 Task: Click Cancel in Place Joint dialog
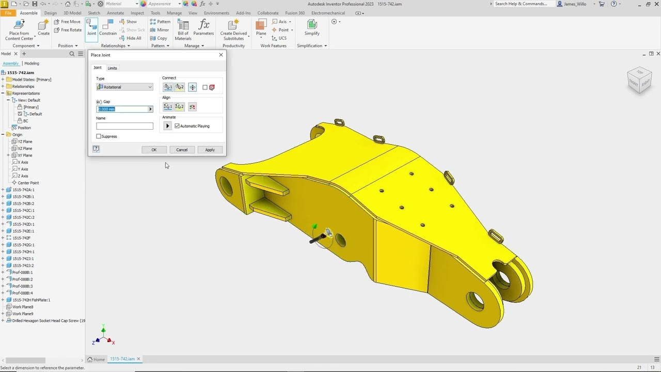[x=182, y=150]
